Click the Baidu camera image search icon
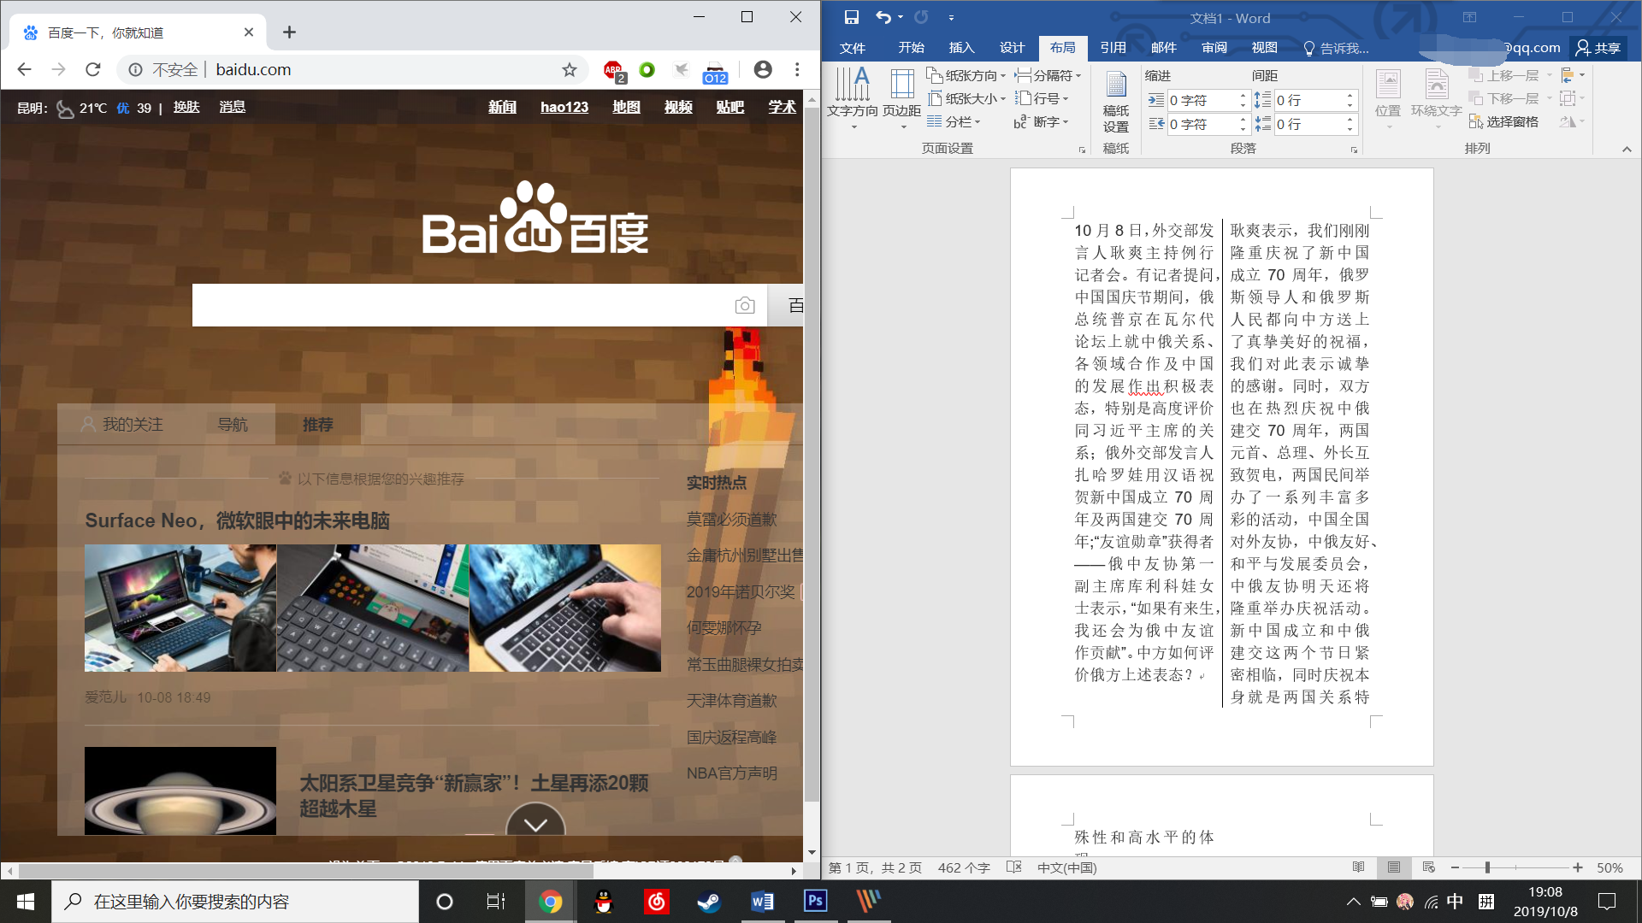 745,305
